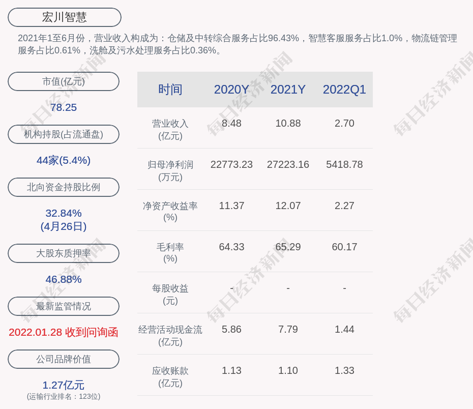This screenshot has width=473, height=409.
Task: Click revenue value 10.88
Action: point(288,123)
